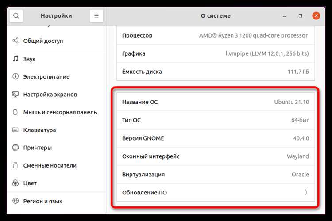
Task: Open the Цвет settings section
Action: [x=56, y=183]
